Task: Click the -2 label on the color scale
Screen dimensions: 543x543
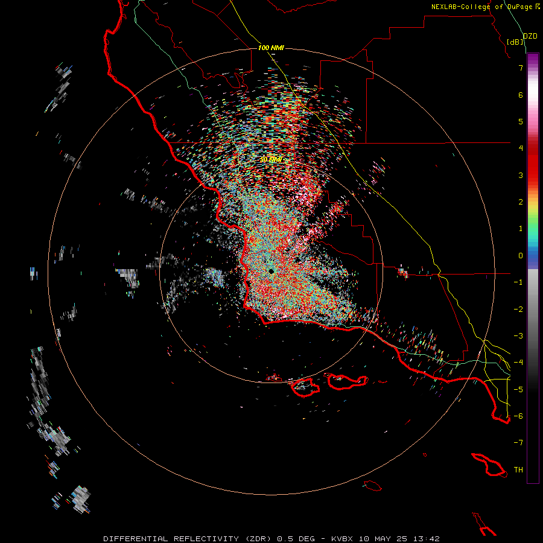Action: click(518, 310)
